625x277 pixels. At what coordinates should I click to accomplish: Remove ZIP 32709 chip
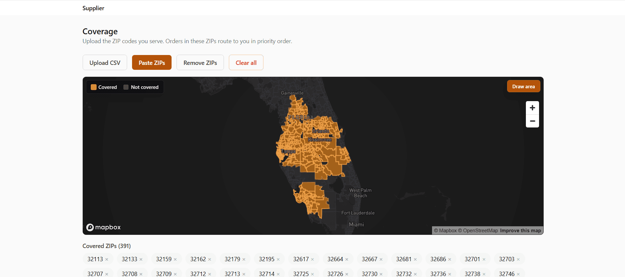[x=175, y=274]
